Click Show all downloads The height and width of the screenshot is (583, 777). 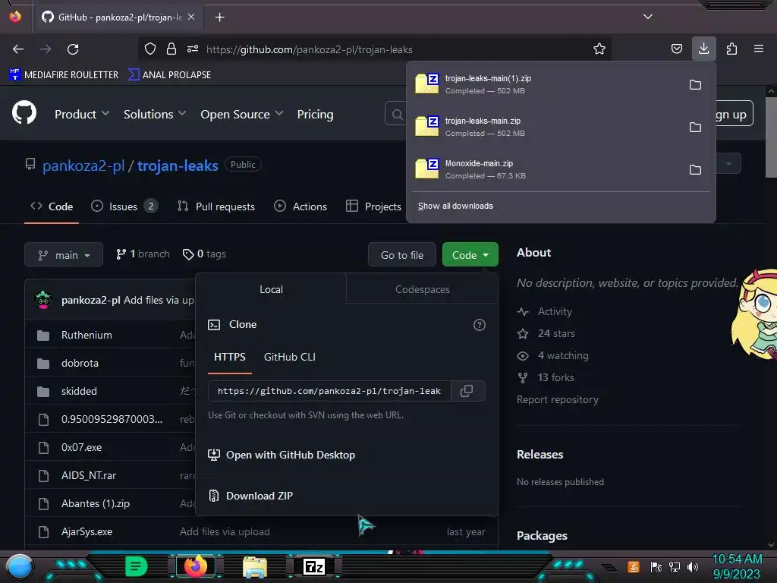coord(455,206)
